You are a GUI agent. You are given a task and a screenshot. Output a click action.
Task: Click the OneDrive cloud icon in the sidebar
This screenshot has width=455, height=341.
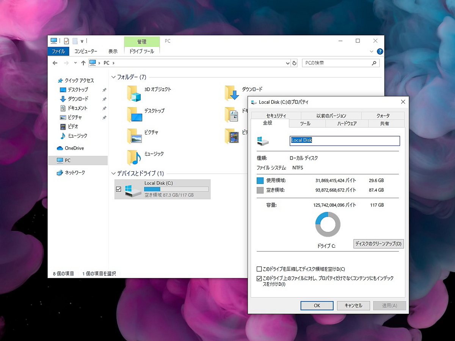tap(60, 148)
